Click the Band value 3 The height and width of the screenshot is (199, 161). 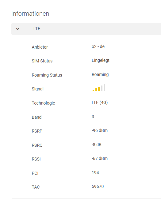[93, 117]
